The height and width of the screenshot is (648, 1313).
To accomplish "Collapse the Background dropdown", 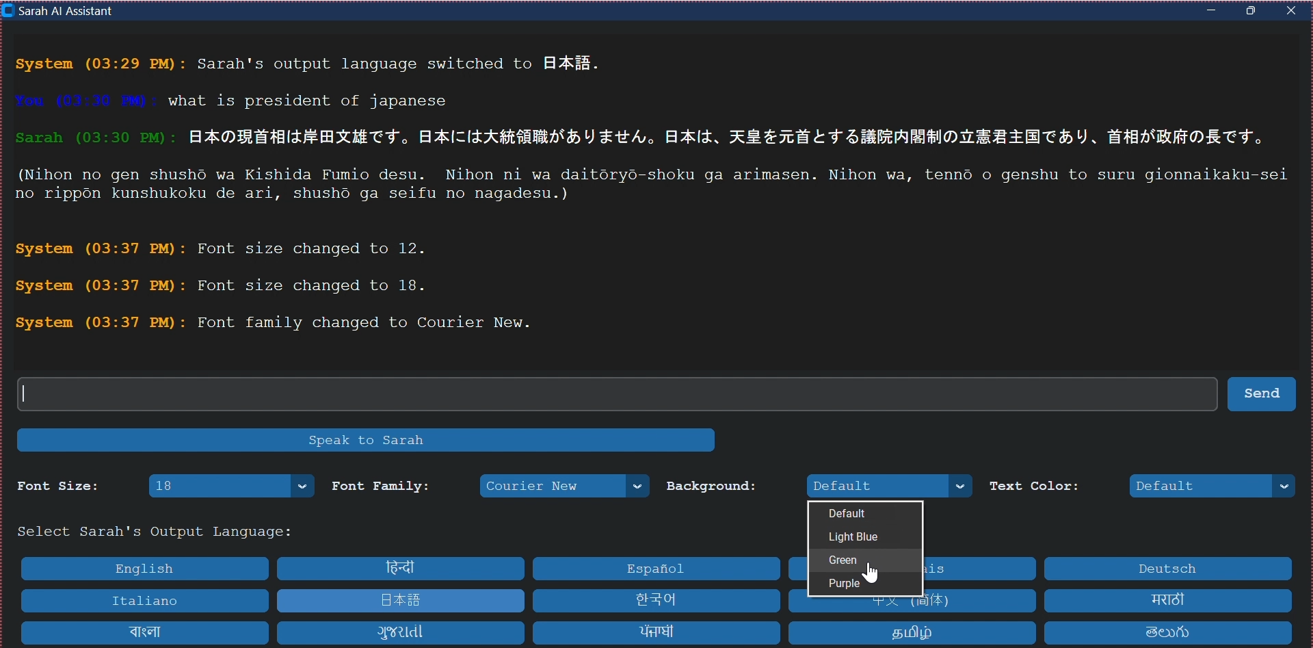I will point(889,487).
